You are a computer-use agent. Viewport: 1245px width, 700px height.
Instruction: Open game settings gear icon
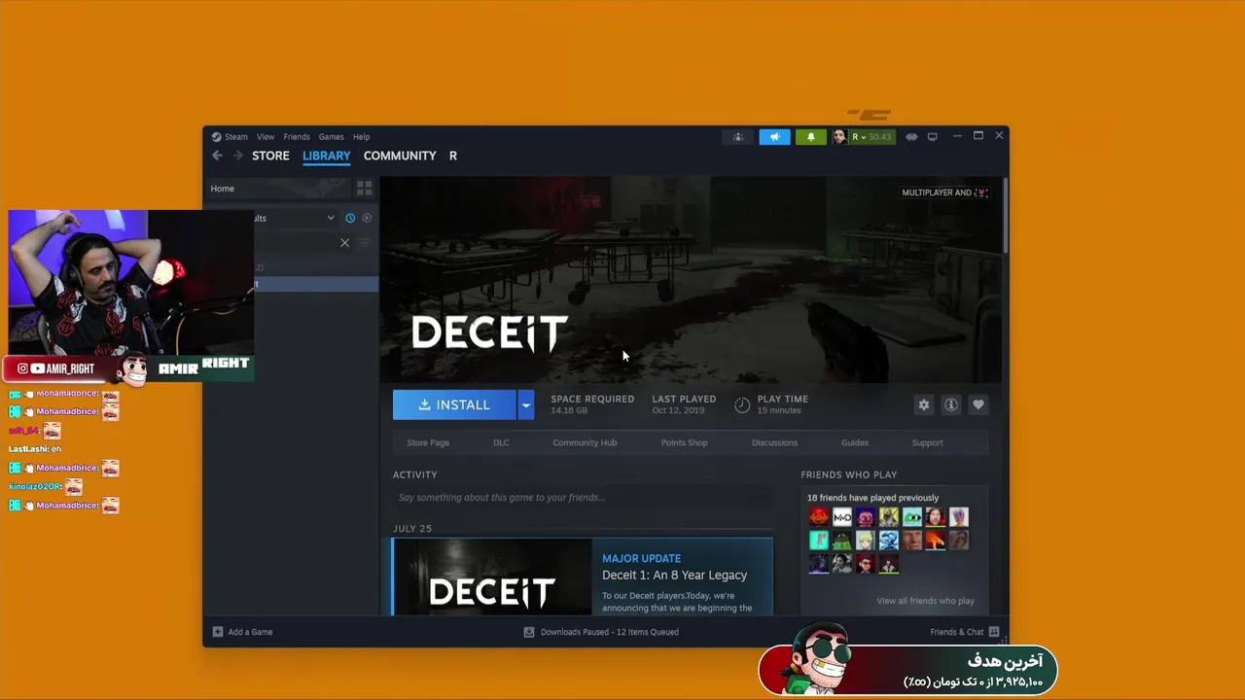point(924,405)
